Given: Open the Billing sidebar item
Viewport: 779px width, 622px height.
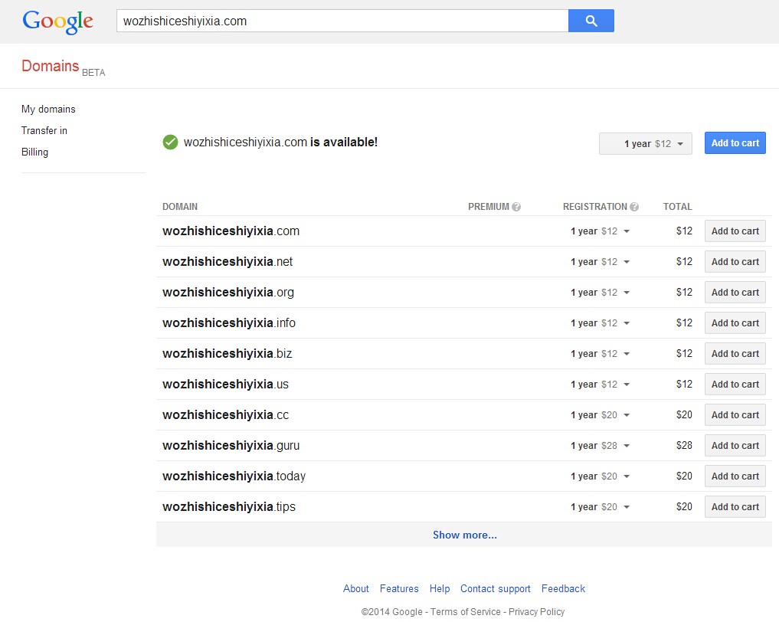Looking at the screenshot, I should pos(34,152).
